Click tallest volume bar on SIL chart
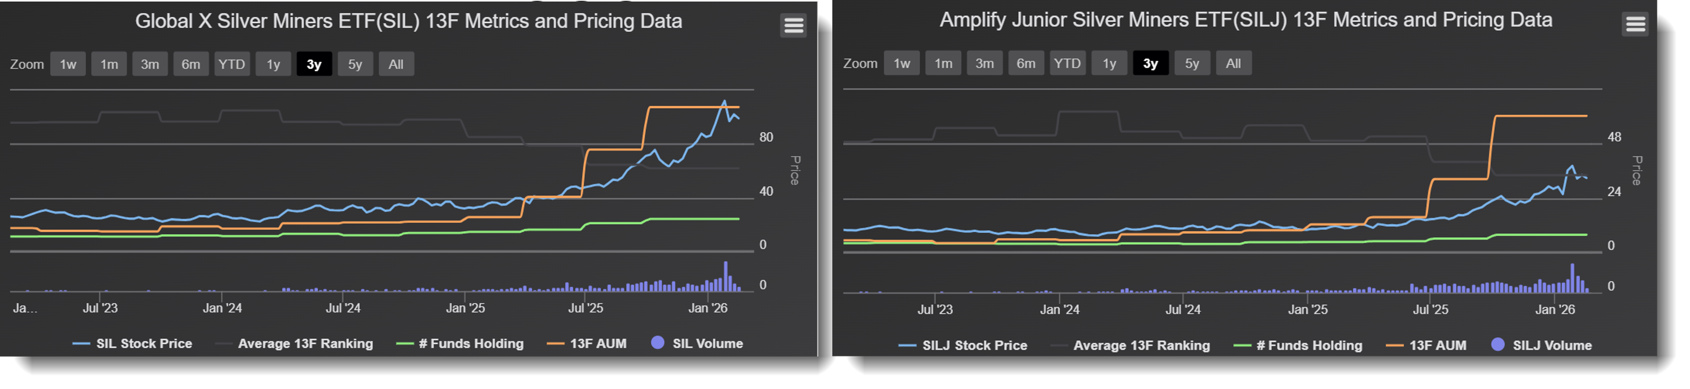This screenshot has width=1690, height=389. tap(725, 277)
